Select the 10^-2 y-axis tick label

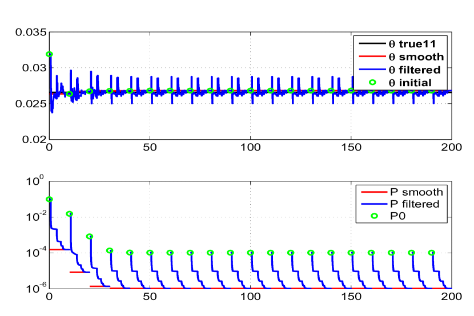[35, 217]
